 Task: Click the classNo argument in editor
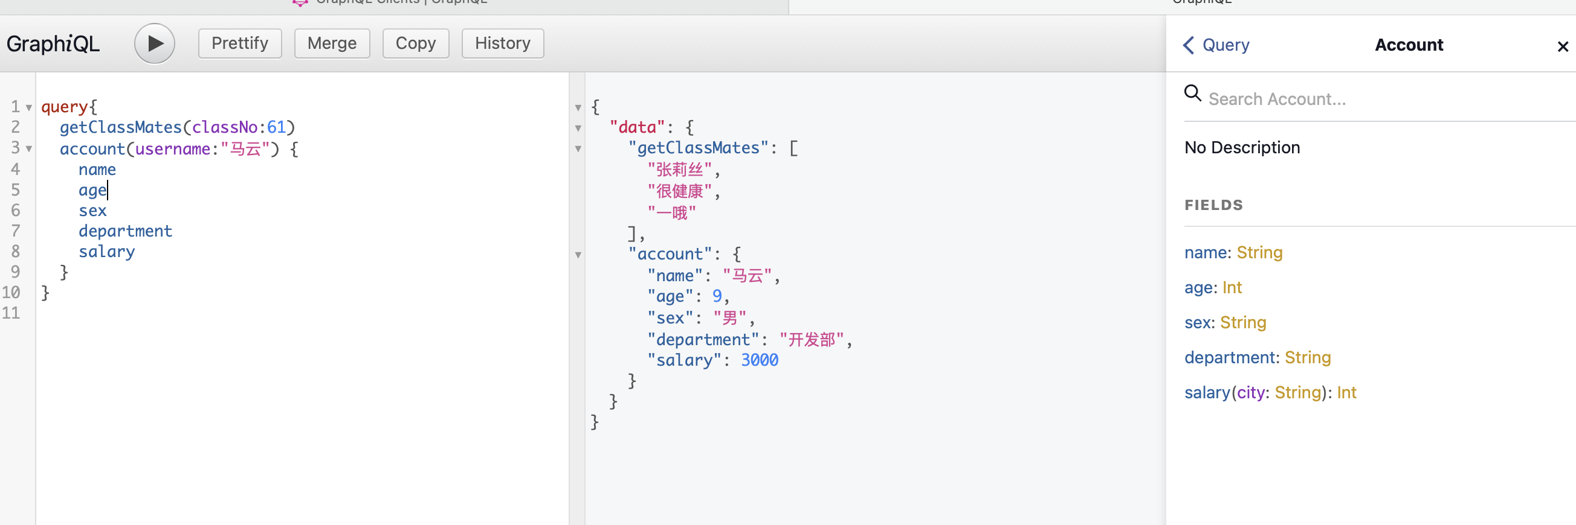(x=225, y=127)
